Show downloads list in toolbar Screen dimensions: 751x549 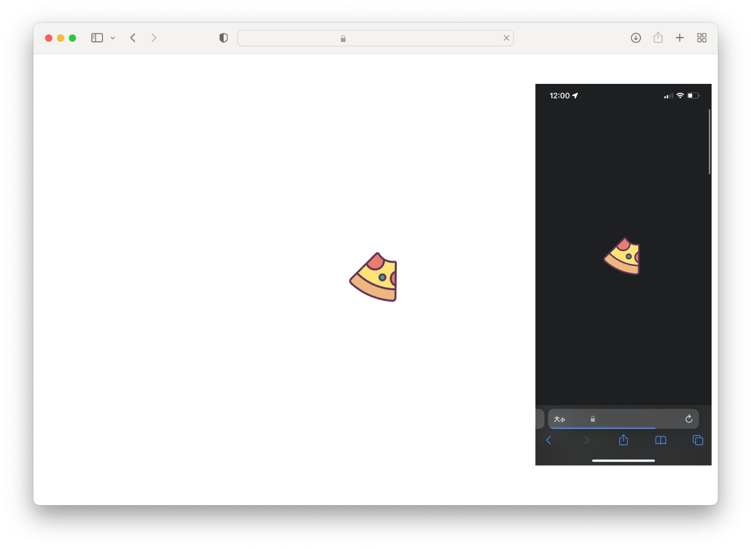pos(636,38)
